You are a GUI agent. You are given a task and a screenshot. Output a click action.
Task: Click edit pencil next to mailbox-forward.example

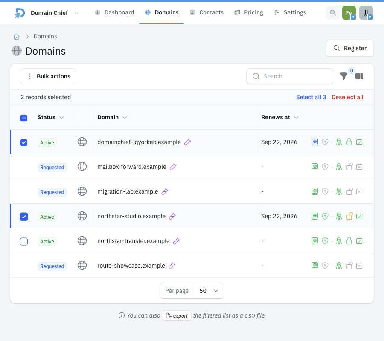173,167
